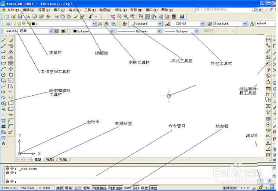Select the Explode tool
278x191 pixels.
11,132
